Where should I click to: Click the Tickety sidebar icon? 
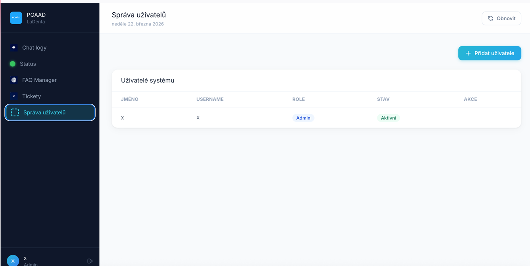14,96
